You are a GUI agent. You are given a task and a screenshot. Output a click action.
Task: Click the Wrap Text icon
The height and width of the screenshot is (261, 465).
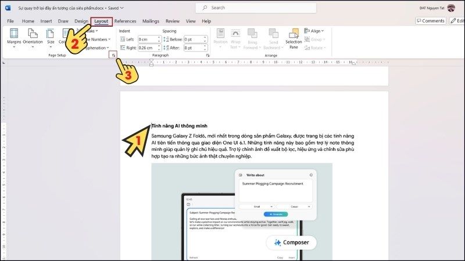(x=235, y=34)
